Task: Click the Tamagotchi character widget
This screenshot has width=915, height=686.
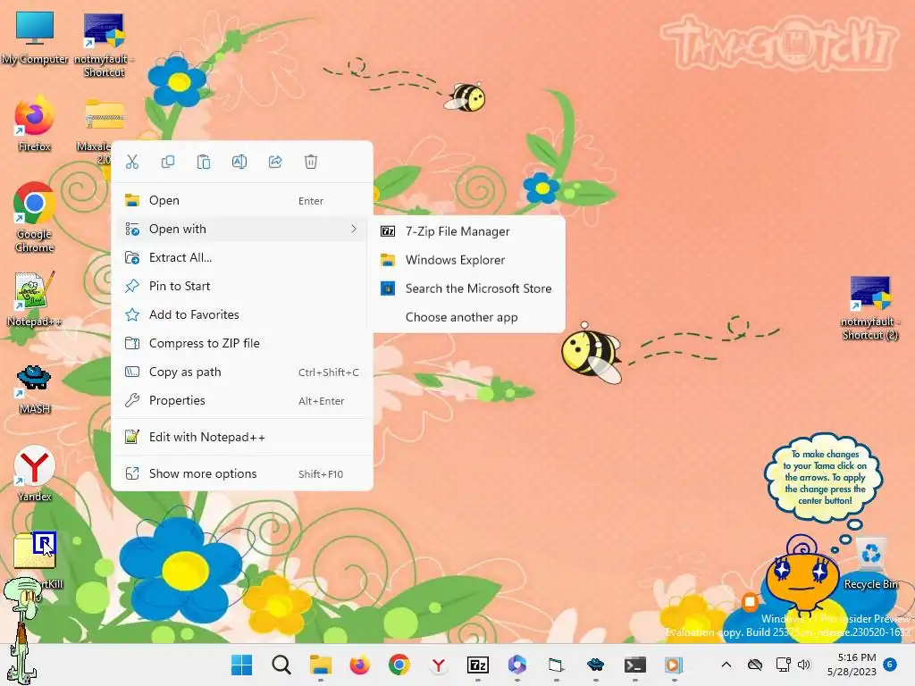Action: tap(802, 576)
